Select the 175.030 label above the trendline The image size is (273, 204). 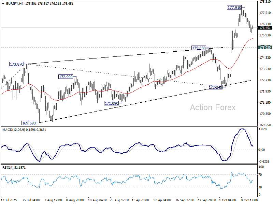199,48
